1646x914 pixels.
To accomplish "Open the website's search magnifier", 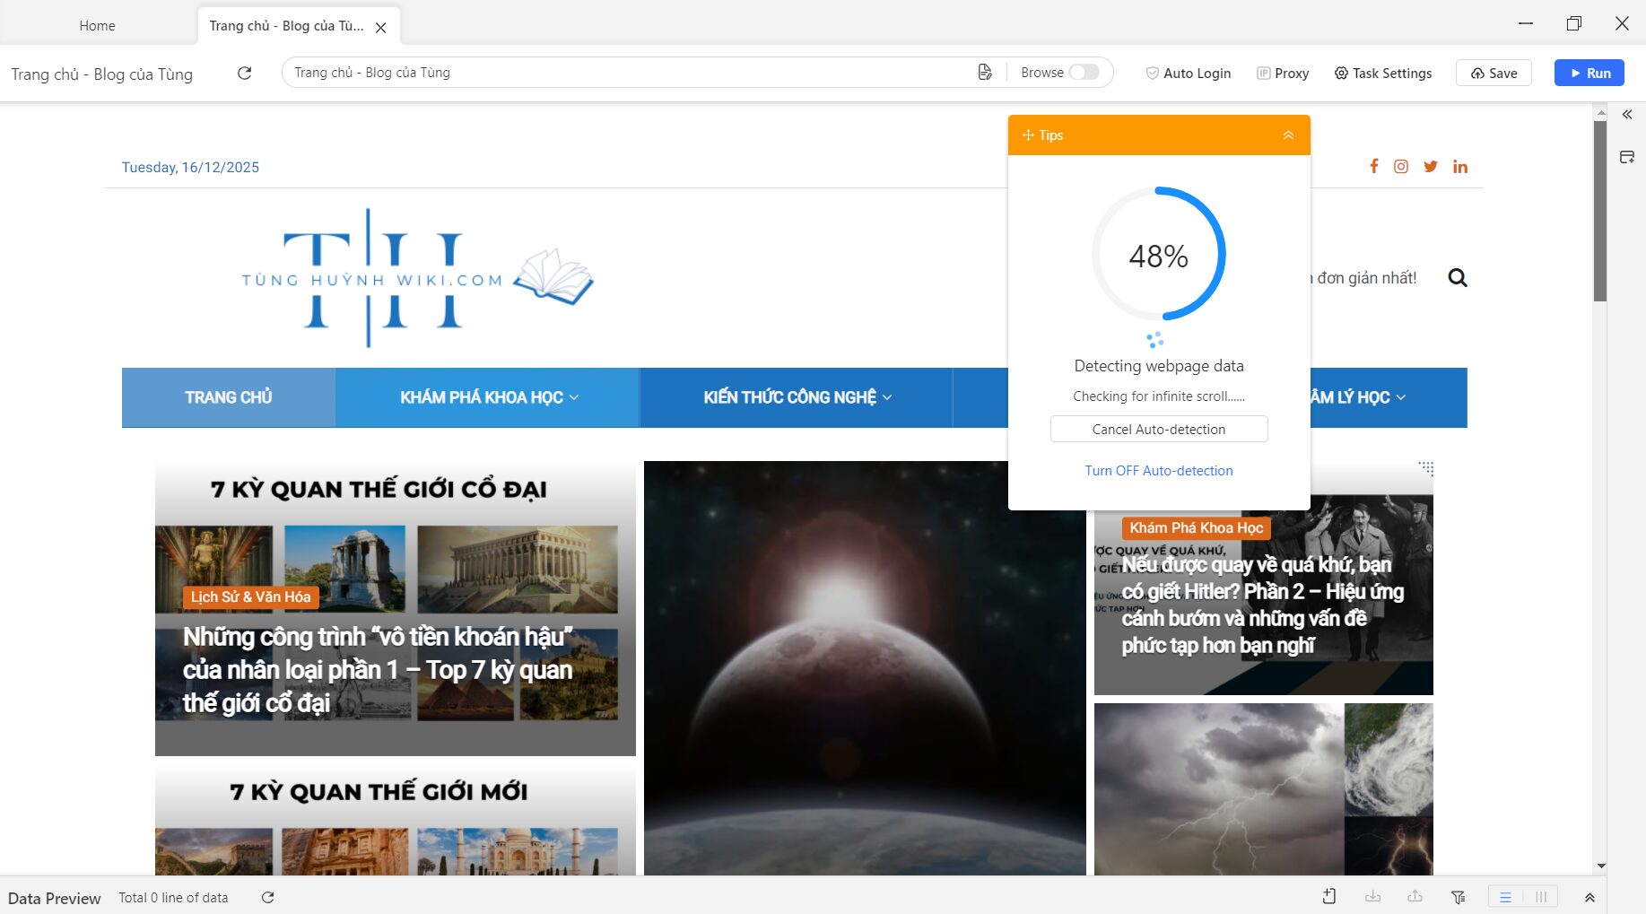I will click(x=1458, y=278).
